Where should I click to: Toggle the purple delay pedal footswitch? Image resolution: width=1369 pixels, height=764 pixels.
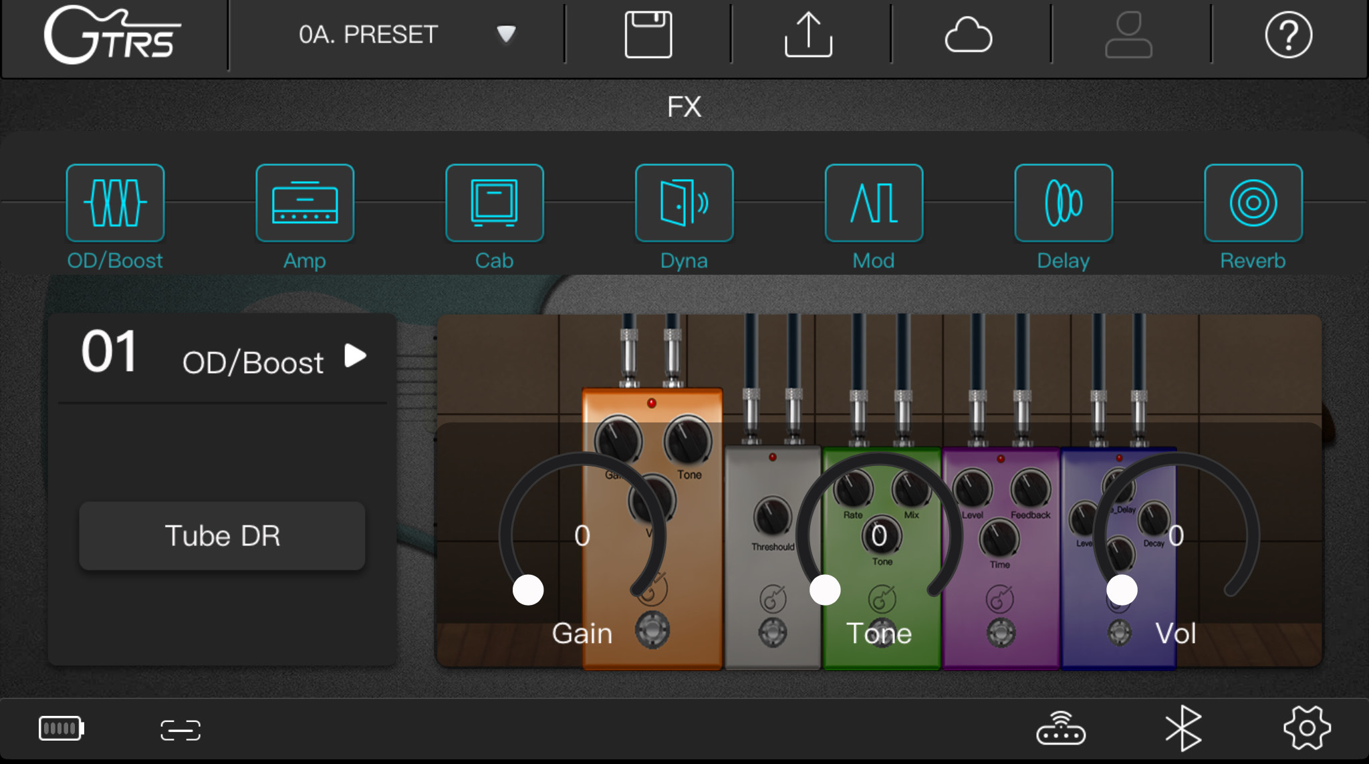pyautogui.click(x=1001, y=632)
